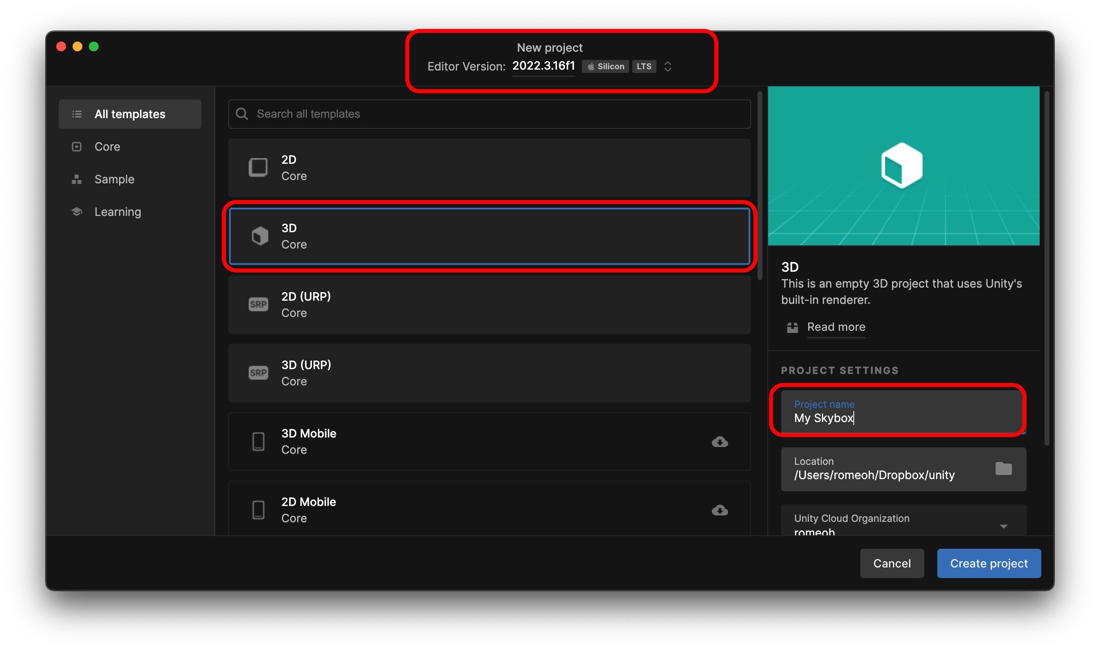Image resolution: width=1100 pixels, height=651 pixels.
Task: Expand Unity Cloud Organization dropdown
Action: tap(1003, 526)
